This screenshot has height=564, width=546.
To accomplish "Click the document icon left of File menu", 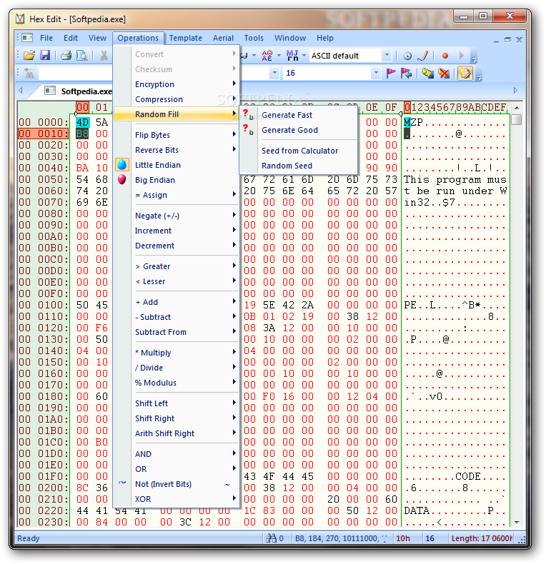I will (27, 37).
